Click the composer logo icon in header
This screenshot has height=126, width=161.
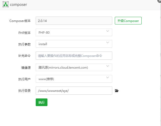click(6, 4)
